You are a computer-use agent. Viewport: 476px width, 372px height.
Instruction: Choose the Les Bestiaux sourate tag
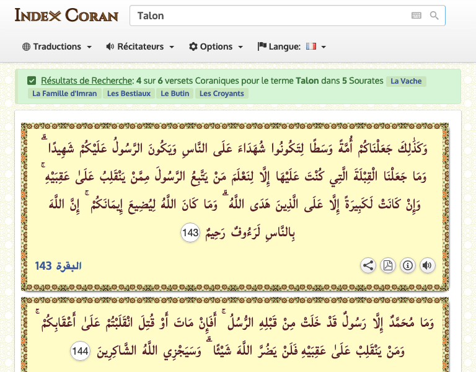tap(129, 94)
